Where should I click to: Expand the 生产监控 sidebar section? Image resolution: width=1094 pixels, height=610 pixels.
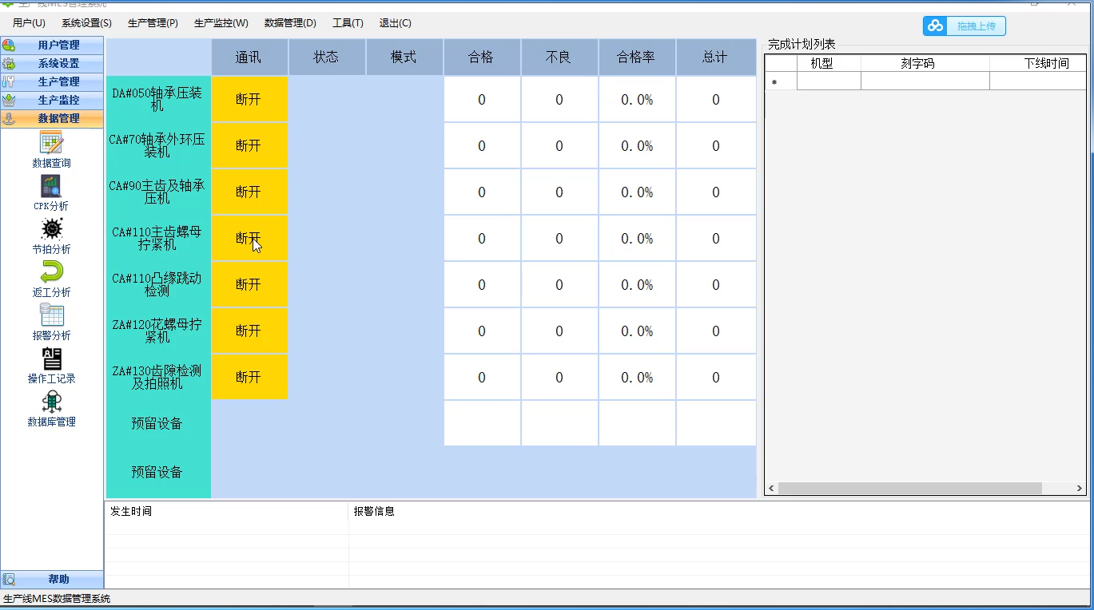click(x=53, y=100)
